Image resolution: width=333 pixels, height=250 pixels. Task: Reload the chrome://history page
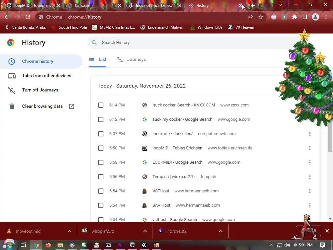pyautogui.click(x=28, y=17)
